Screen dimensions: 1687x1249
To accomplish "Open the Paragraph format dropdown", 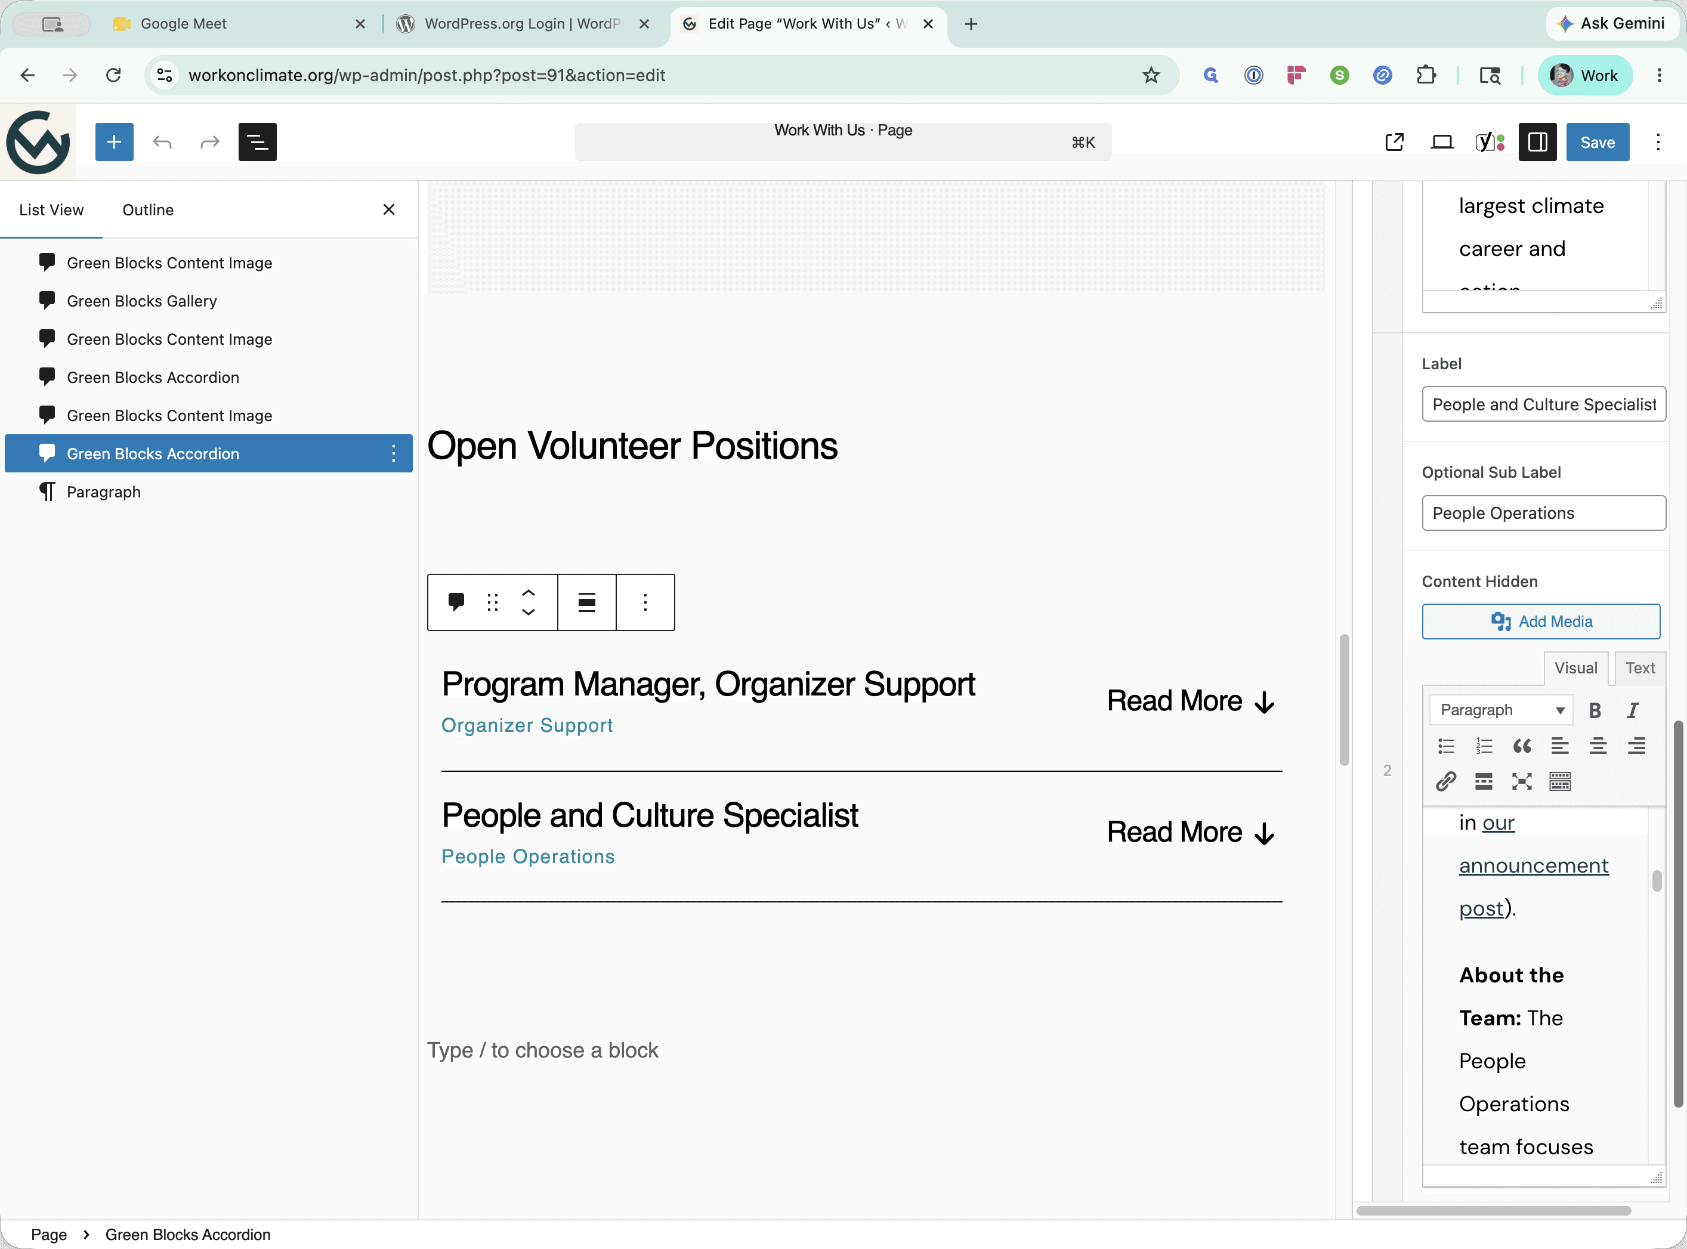I will click(x=1501, y=710).
